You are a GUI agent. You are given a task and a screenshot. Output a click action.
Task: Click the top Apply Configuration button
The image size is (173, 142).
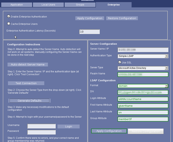90,18
